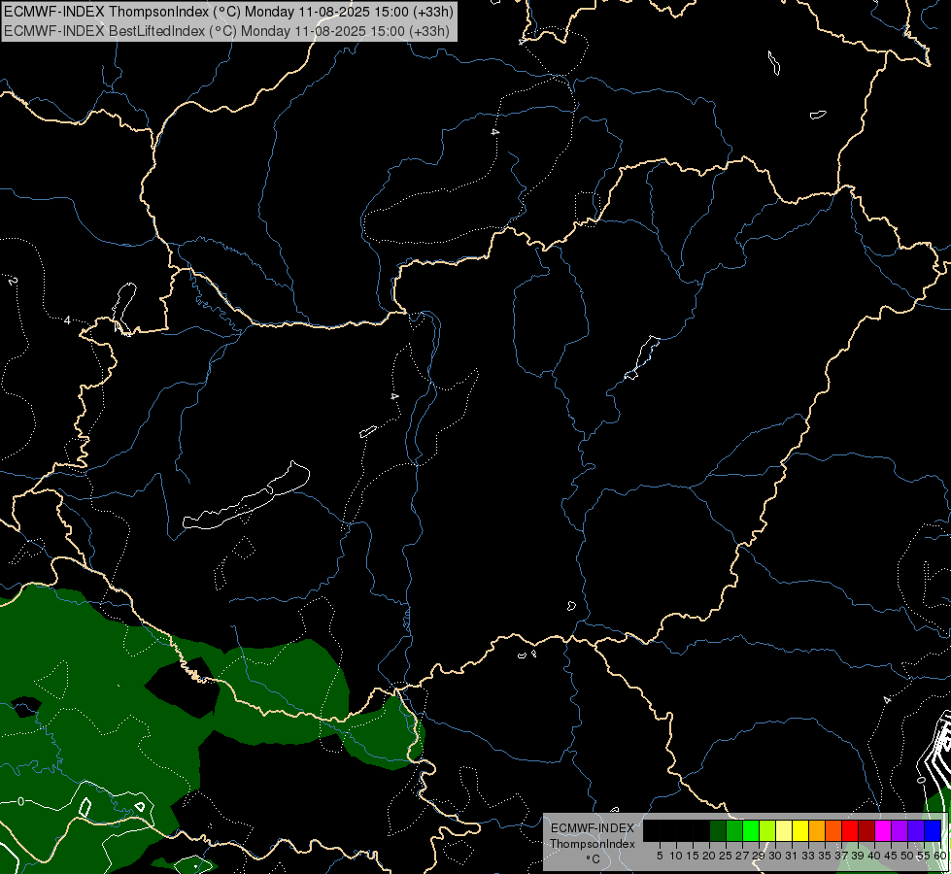Click the contour label 2 on the map
The height and width of the screenshot is (874, 951).
[x=13, y=281]
